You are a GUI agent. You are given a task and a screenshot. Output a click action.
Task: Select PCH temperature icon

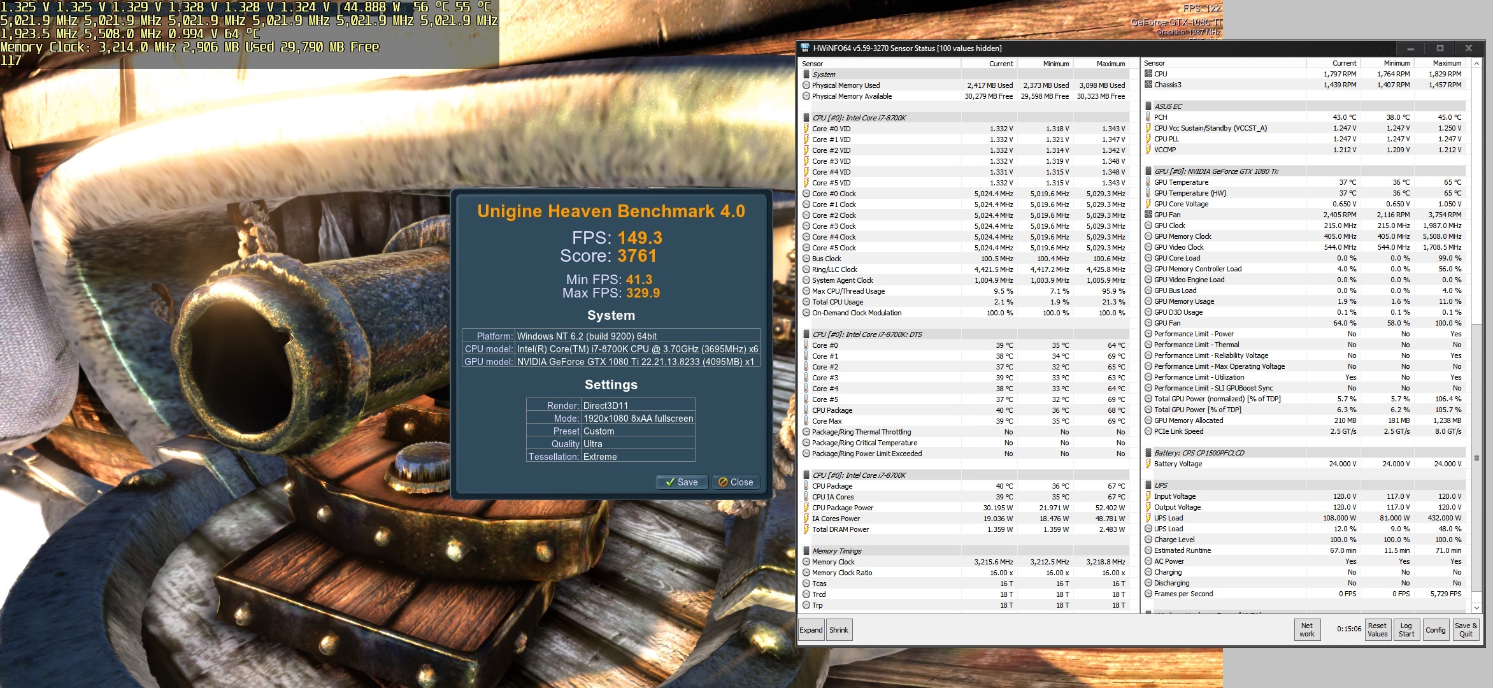(x=1148, y=117)
